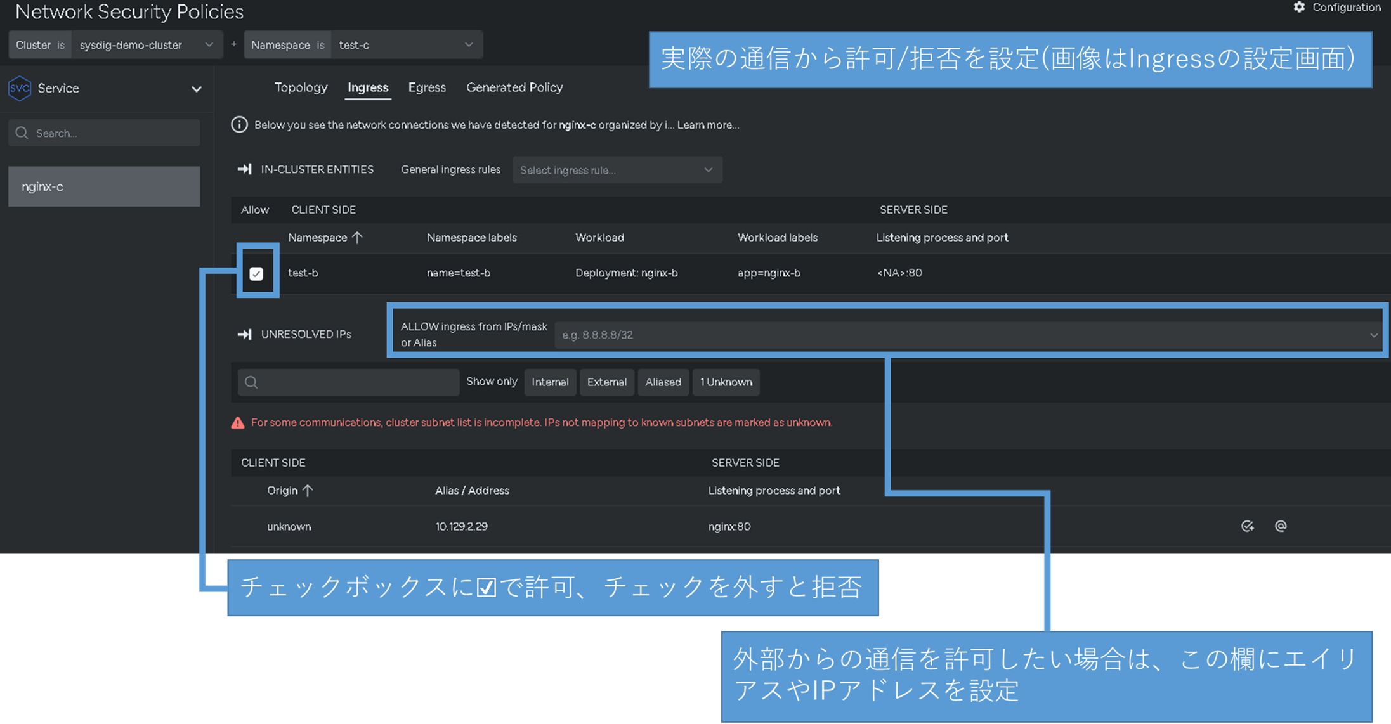The height and width of the screenshot is (724, 1391).
Task: Sort by Namespace using the arrow
Action: [x=357, y=238]
